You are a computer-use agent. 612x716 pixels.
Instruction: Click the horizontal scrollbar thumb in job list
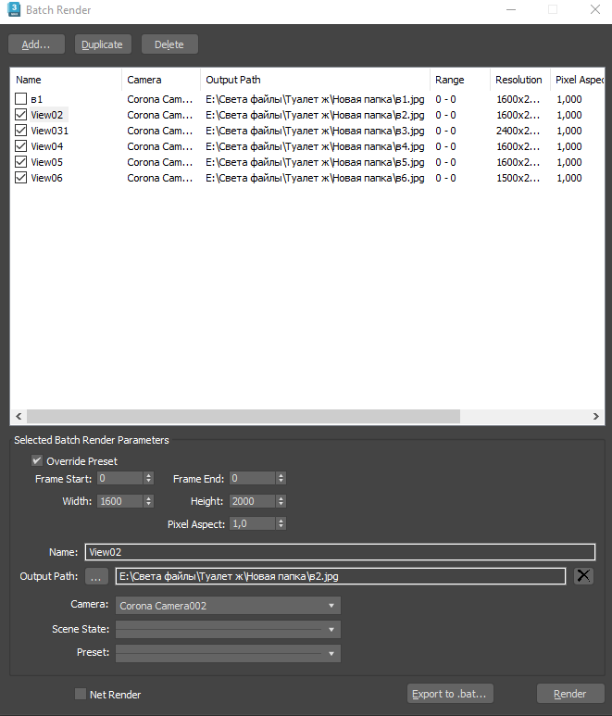244,416
